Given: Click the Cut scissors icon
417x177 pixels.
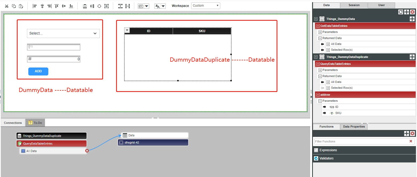Looking at the screenshot, I should [7, 6].
